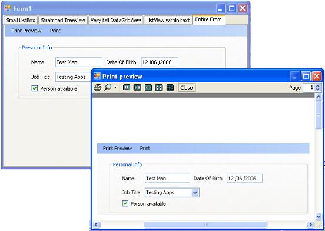This screenshot has width=325, height=231.
Task: Increase page number with up spinner
Action: click(318, 86)
